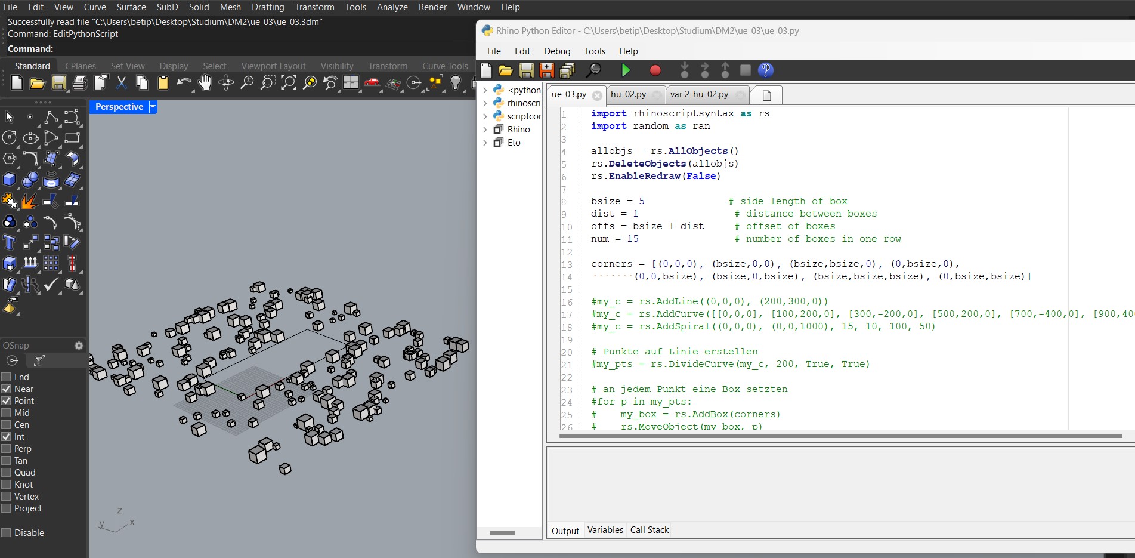The width and height of the screenshot is (1135, 558).
Task: Open the OSnap settings gear
Action: click(x=78, y=345)
